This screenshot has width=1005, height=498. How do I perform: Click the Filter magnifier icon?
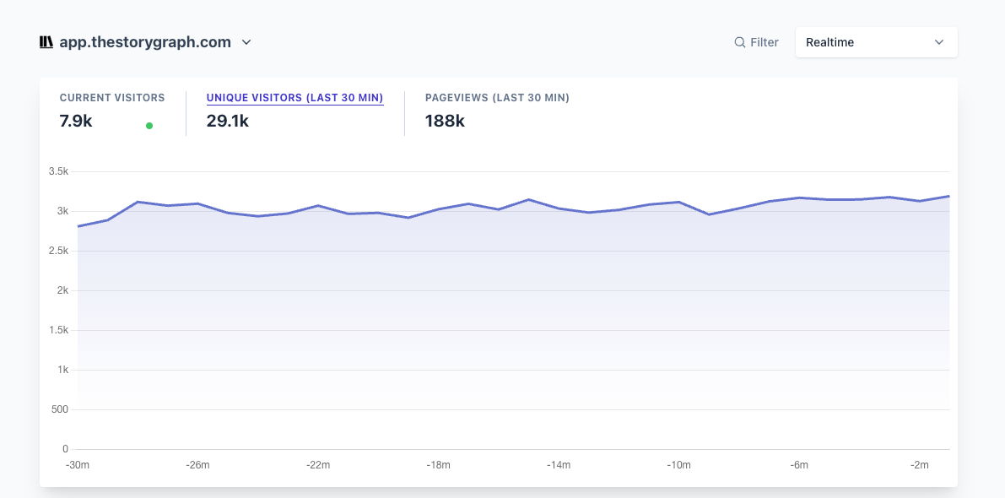tap(740, 42)
